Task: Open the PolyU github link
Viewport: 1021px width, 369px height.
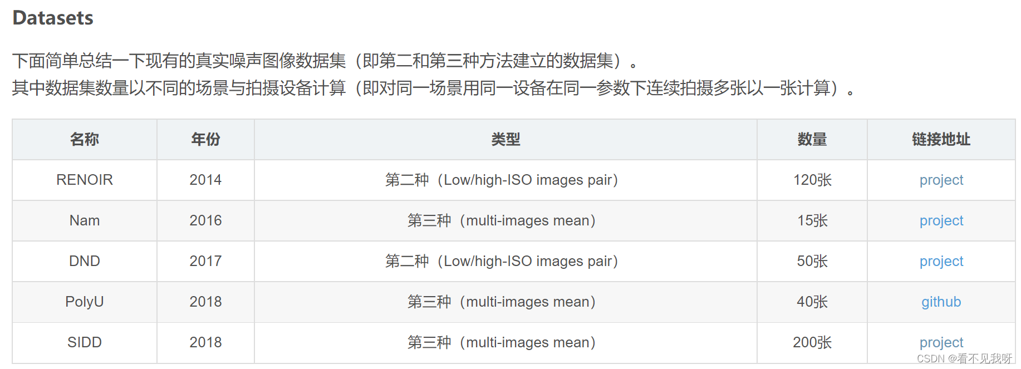Action: click(x=941, y=302)
